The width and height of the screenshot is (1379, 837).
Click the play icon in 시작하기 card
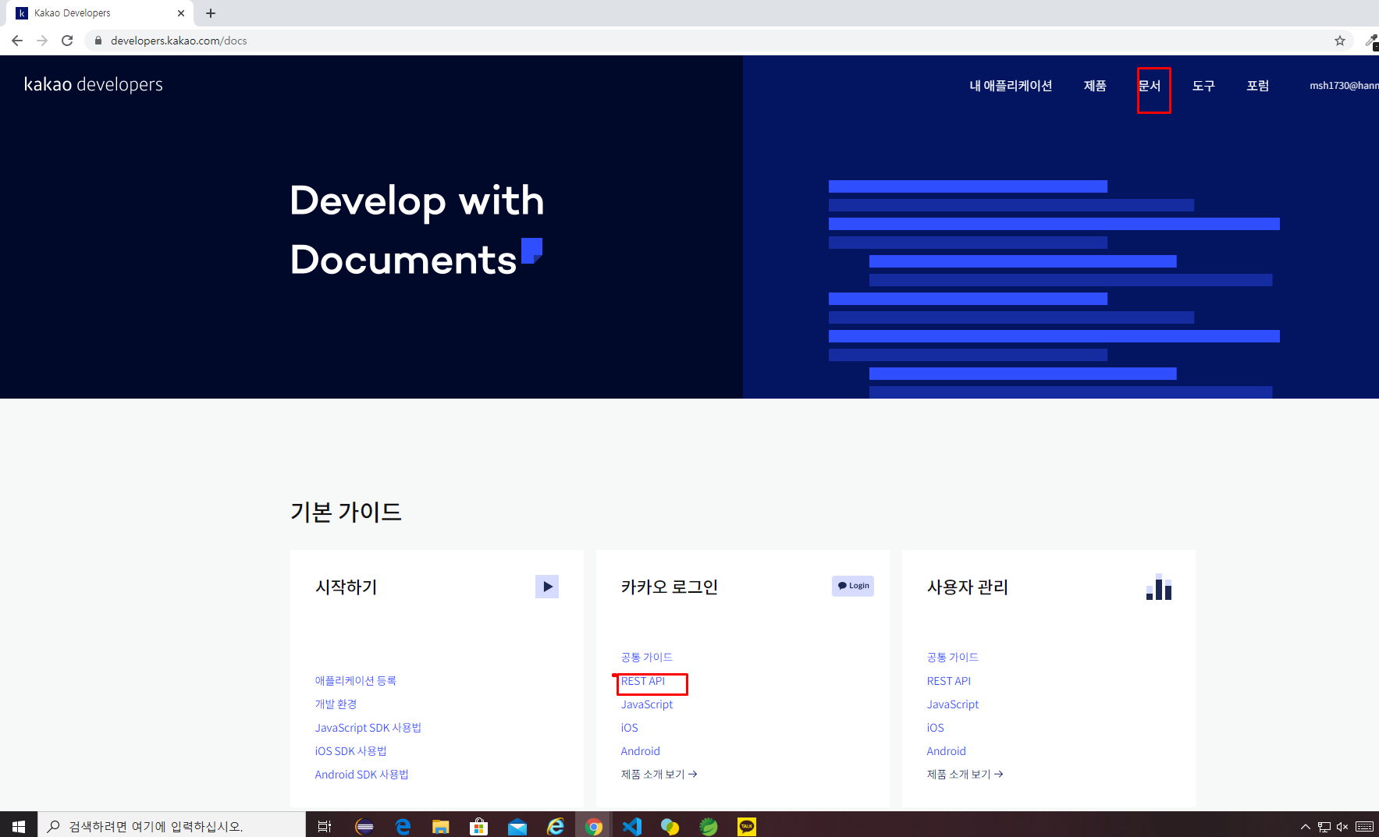coord(547,587)
